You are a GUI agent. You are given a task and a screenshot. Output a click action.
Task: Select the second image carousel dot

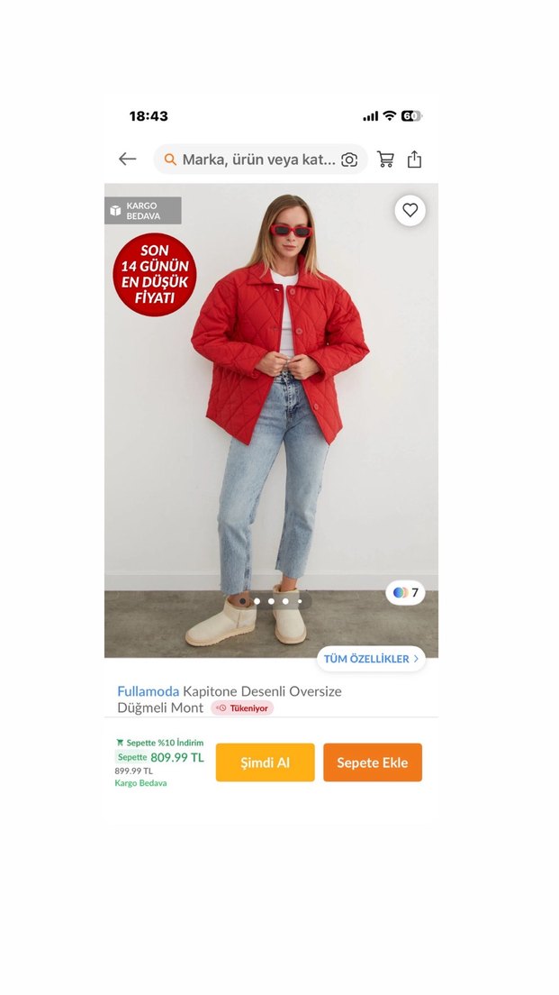point(257,601)
